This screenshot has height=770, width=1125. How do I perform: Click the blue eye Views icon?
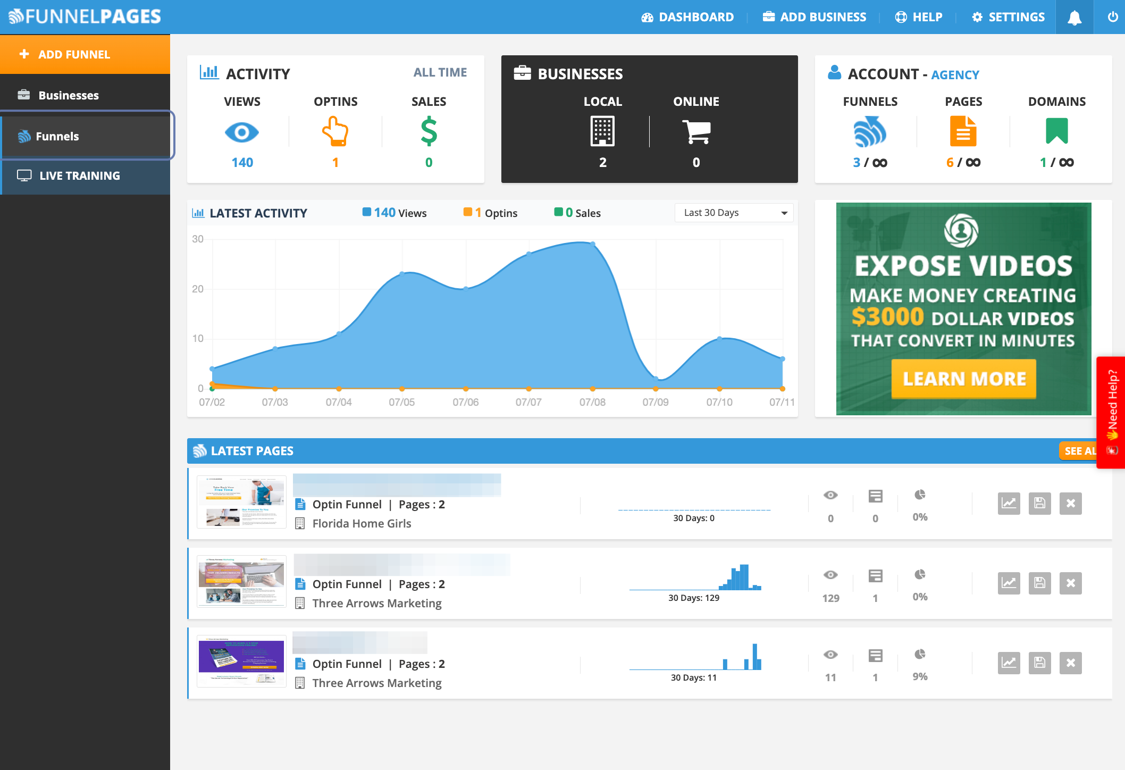[242, 132]
